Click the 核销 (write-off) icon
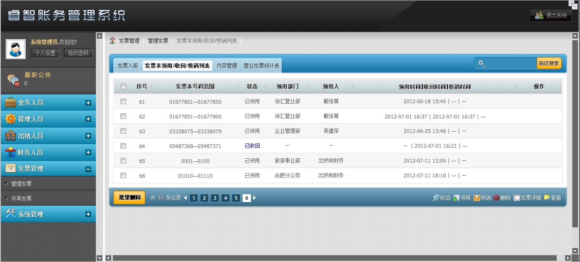The image size is (580, 262). click(x=476, y=198)
